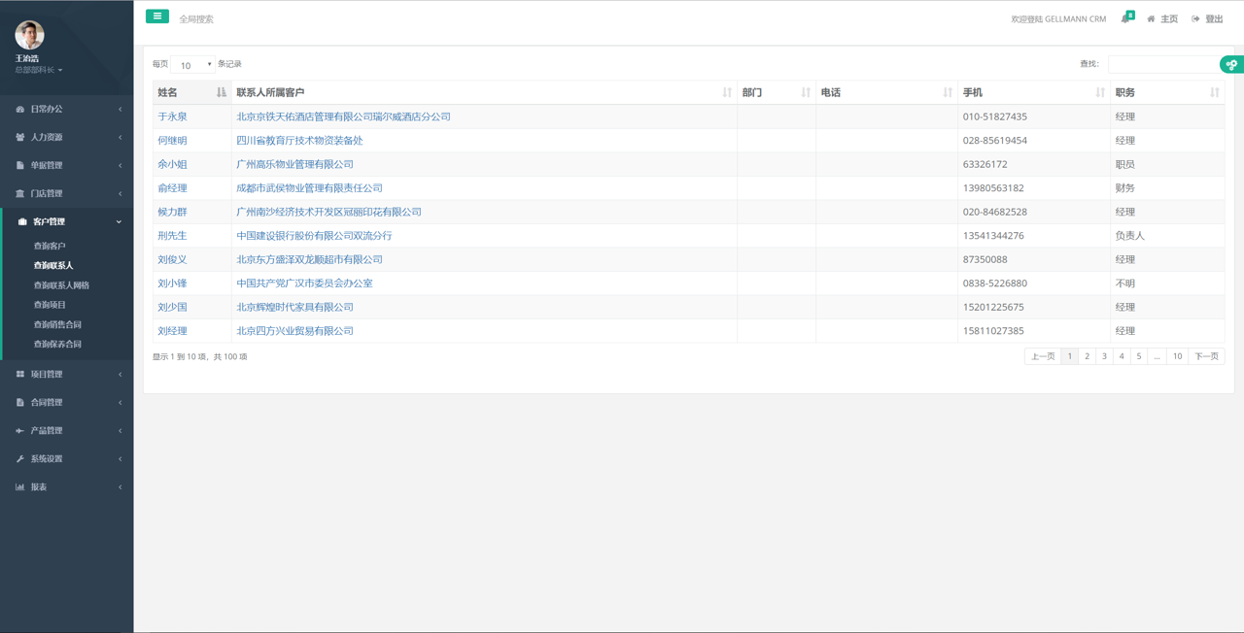Click sort icon in 手机 column header

pyautogui.click(x=1100, y=92)
